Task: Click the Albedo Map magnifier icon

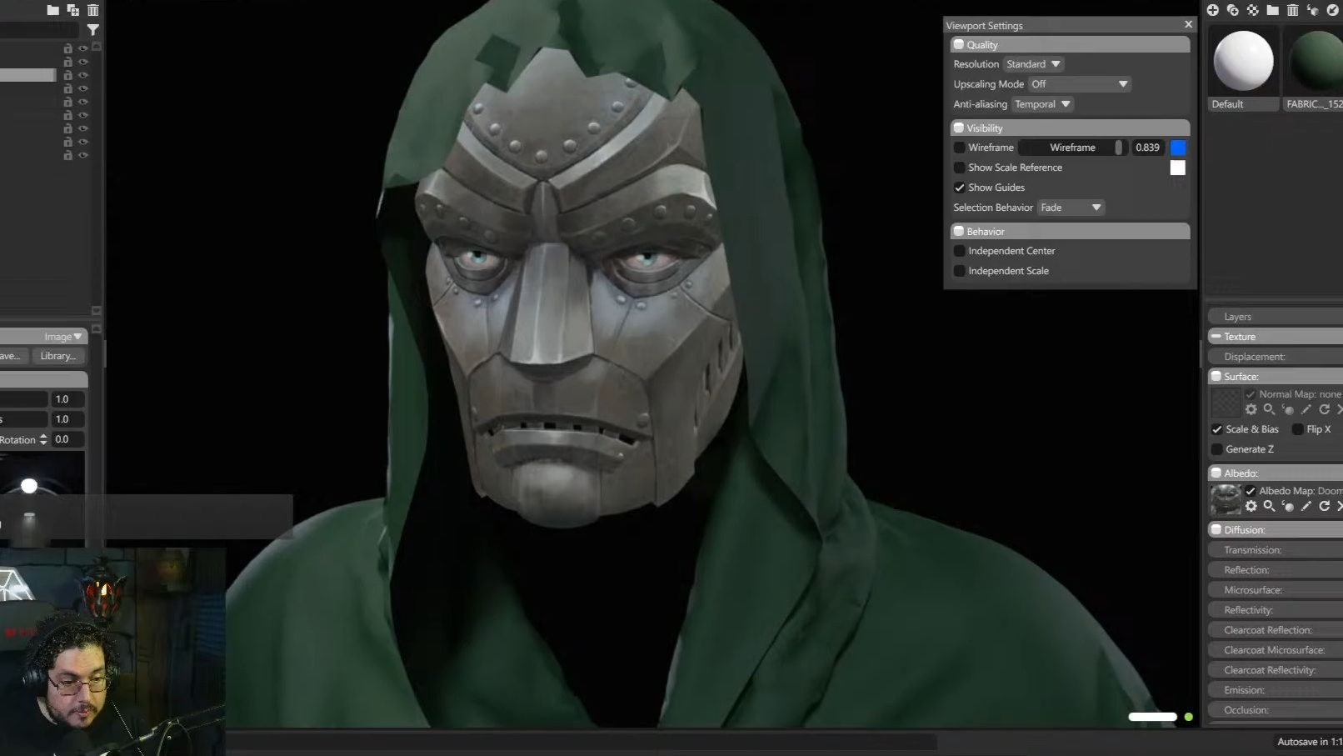Action: pos(1270,506)
